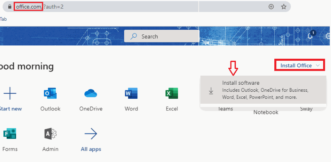Open the notifications bell icon
Viewport: 331px width, 162px height.
310,36
